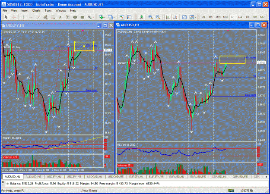Screen dimensions: 270x194
Task: Pick the horizontal line drawing tool
Action: [31, 17]
